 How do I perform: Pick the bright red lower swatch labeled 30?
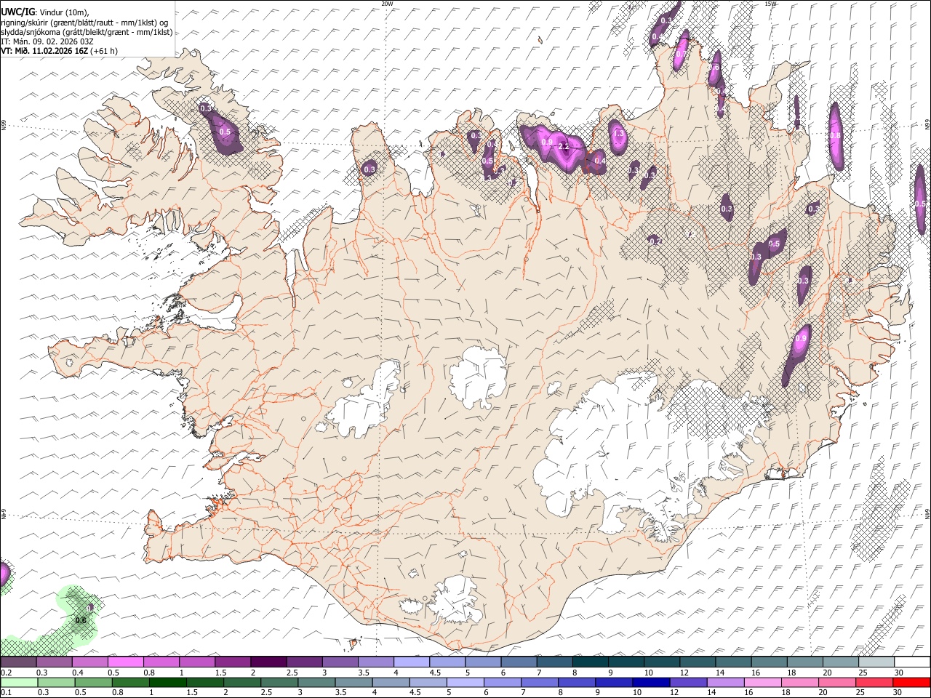click(x=911, y=683)
